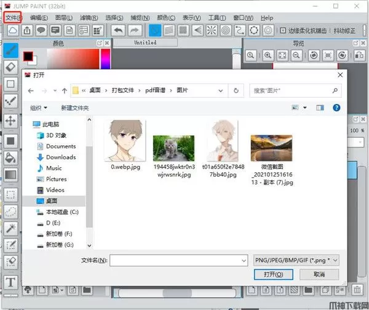
Task: Choose the Bucket fill tool
Action: coord(10,157)
